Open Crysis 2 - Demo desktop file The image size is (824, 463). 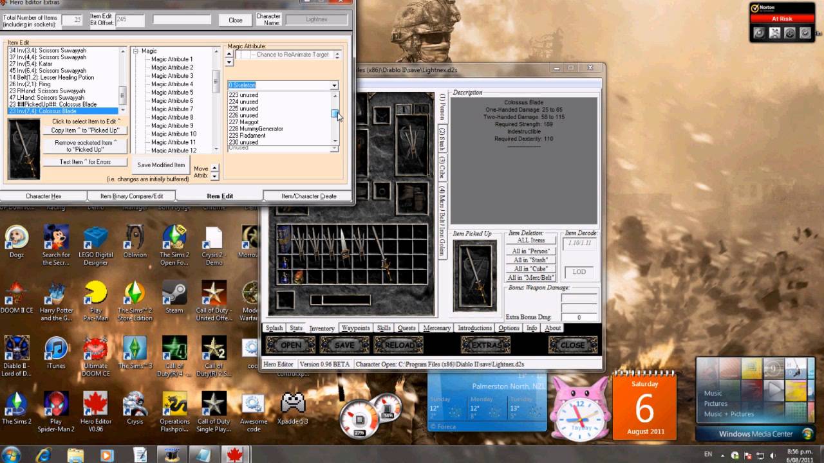tap(214, 246)
